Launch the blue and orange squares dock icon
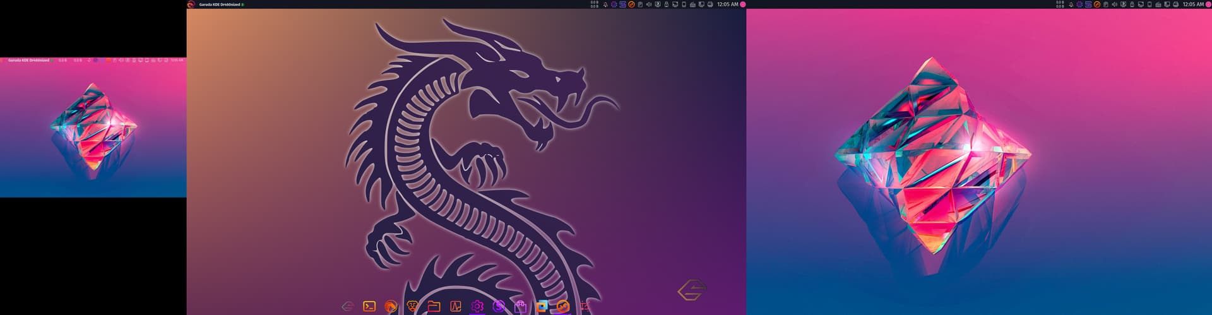Image resolution: width=1212 pixels, height=315 pixels. (542, 306)
